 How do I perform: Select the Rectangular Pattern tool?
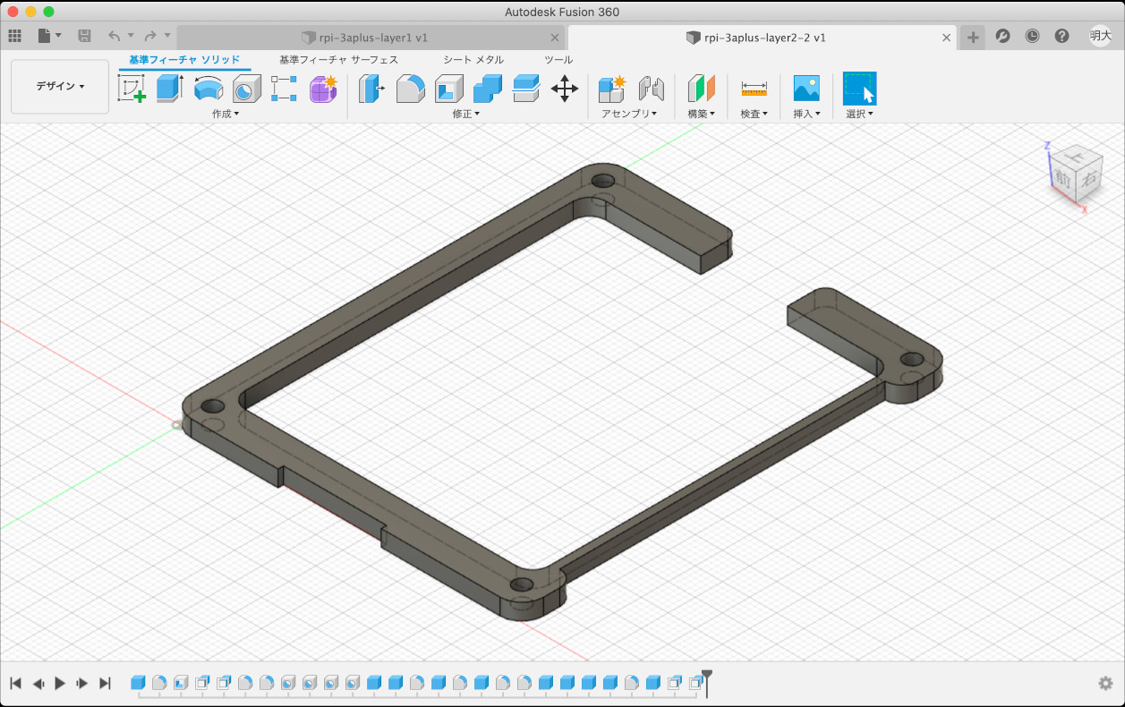click(285, 89)
